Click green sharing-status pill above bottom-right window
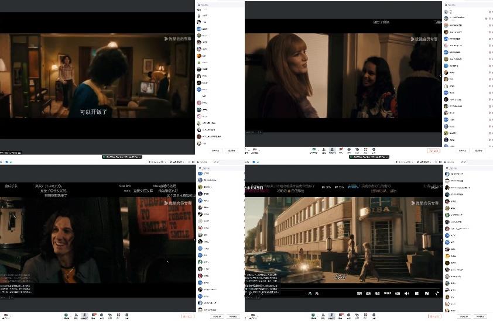This screenshot has height=321, width=493. point(369,157)
